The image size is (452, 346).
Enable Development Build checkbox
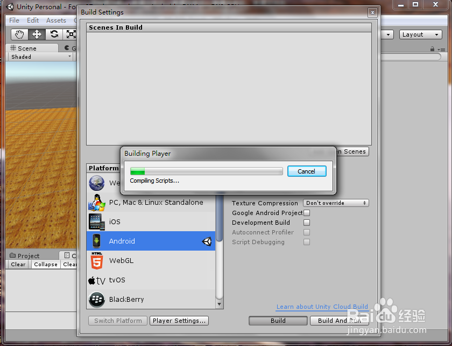click(307, 223)
